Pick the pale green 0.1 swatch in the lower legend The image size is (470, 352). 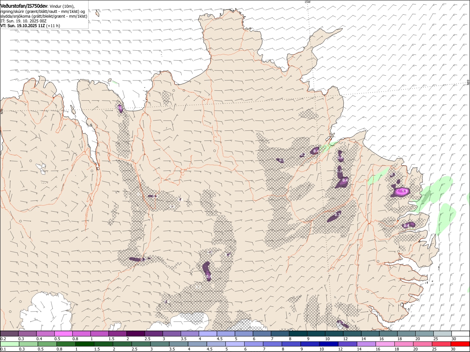click(x=10, y=344)
